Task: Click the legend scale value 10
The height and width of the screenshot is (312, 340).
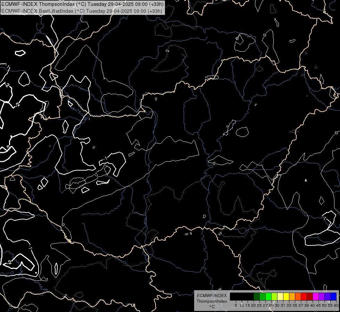Action: [242, 305]
